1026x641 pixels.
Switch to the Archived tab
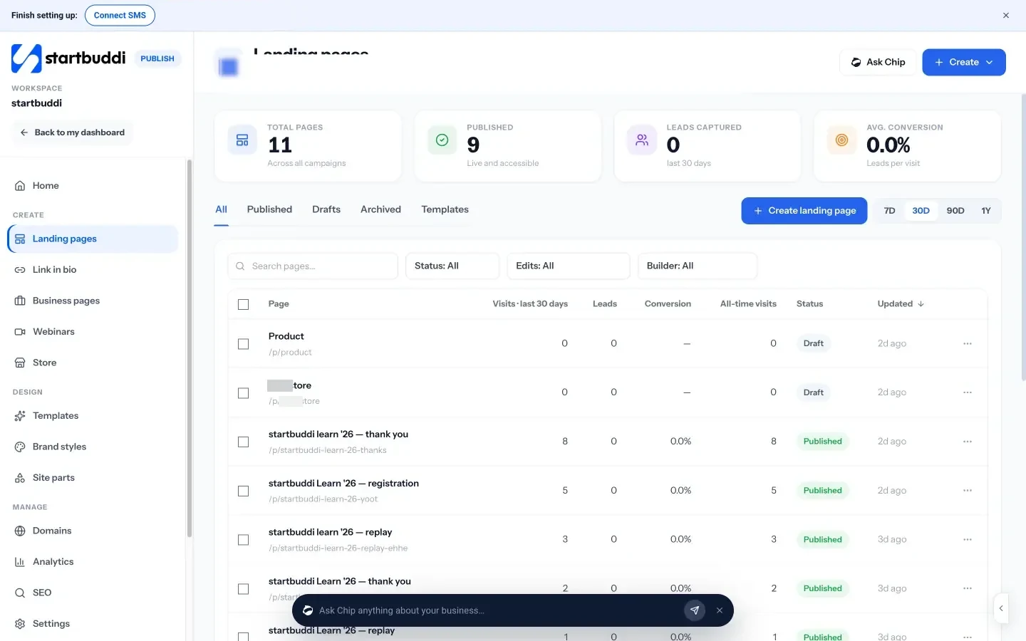coord(380,209)
